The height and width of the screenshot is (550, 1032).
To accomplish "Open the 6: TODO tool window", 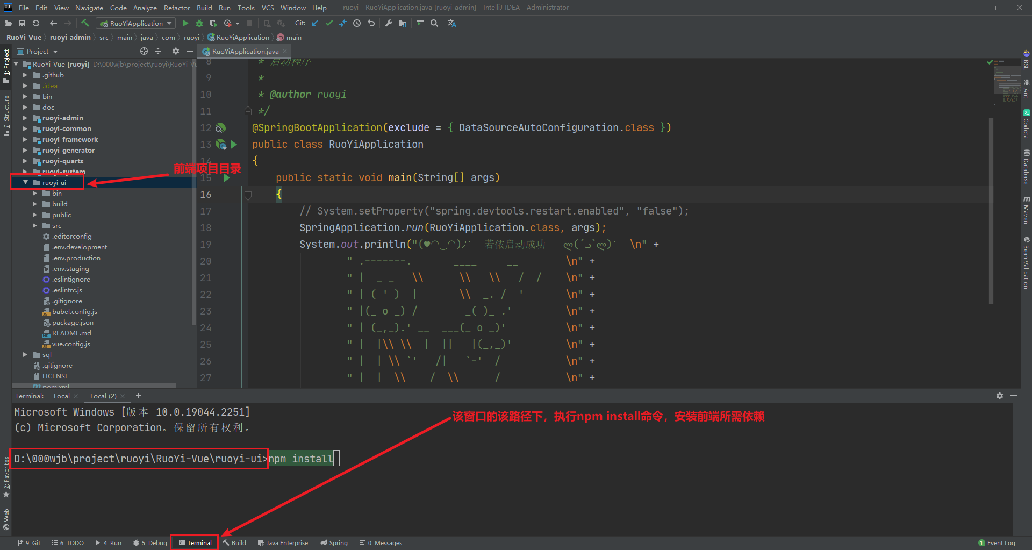I will [68, 542].
